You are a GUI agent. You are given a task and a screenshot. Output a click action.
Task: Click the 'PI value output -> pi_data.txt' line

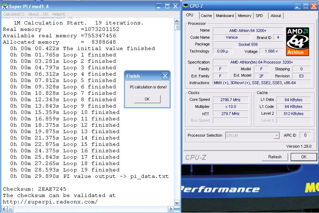click(89, 176)
